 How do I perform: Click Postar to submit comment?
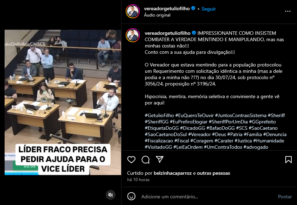coord(285,197)
